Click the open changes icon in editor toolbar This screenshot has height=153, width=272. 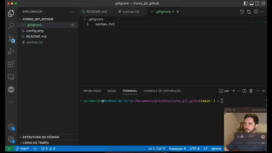(x=249, y=11)
